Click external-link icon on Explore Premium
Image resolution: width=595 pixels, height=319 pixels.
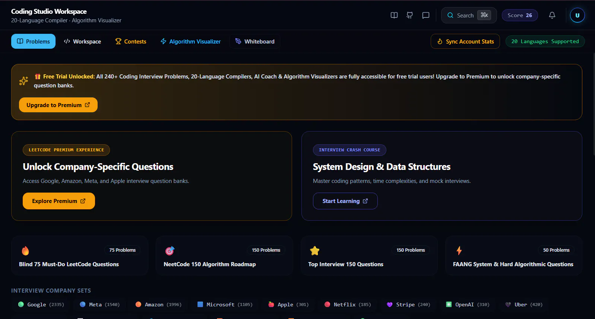(83, 201)
